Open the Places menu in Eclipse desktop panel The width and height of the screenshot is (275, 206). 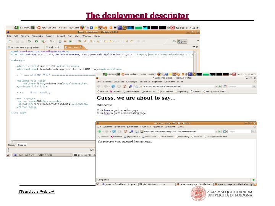point(63,27)
